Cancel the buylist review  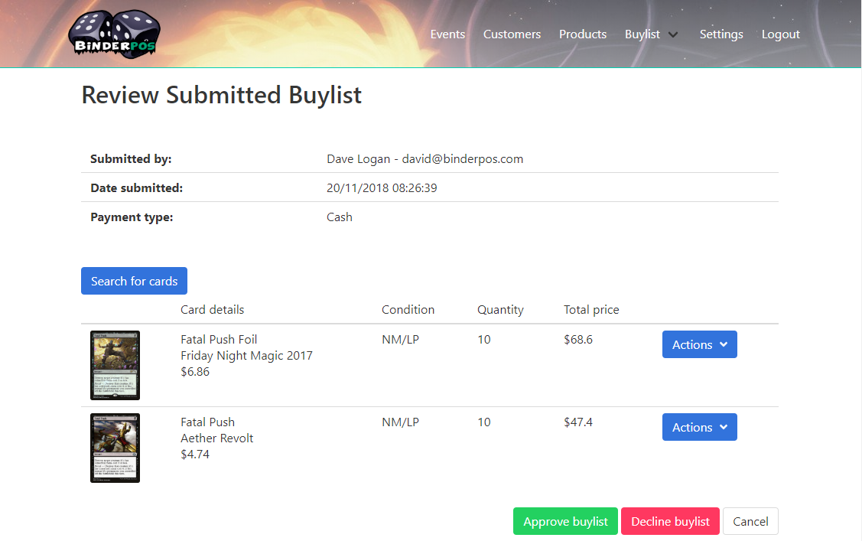point(750,521)
